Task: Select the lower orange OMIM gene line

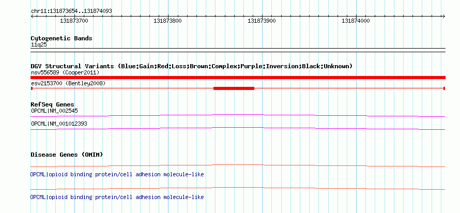Action: tap(238, 188)
